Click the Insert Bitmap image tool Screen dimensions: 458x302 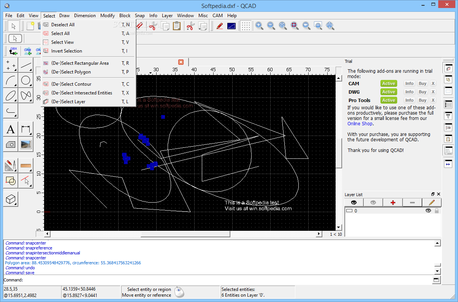(x=26, y=144)
